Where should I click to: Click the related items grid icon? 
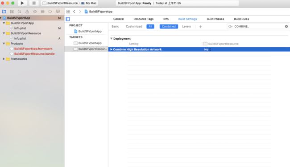click(68, 12)
